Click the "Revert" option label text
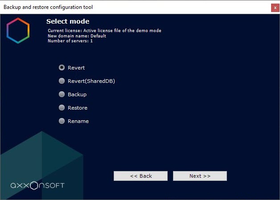The height and width of the screenshot is (200, 280). click(x=76, y=68)
